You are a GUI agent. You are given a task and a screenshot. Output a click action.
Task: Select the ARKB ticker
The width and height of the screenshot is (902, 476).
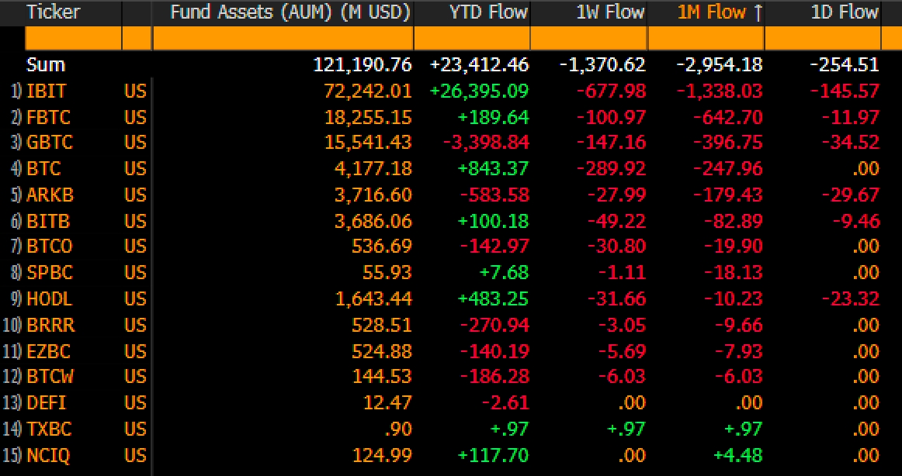tap(50, 195)
